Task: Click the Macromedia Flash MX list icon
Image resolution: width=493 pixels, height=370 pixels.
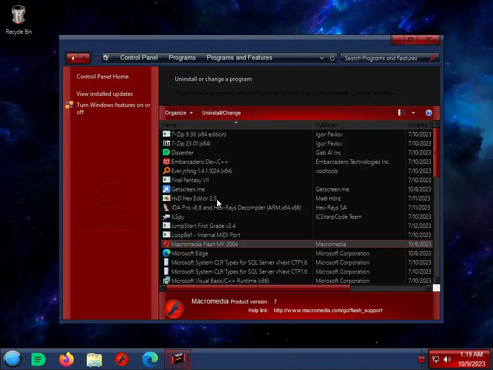Action: click(166, 244)
